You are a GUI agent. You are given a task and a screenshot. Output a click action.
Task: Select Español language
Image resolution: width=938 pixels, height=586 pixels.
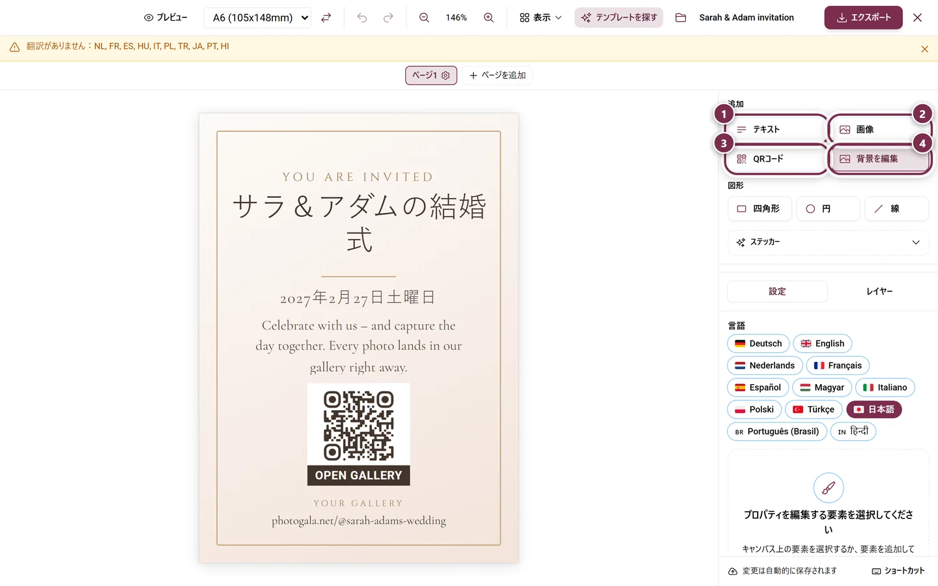coord(758,387)
